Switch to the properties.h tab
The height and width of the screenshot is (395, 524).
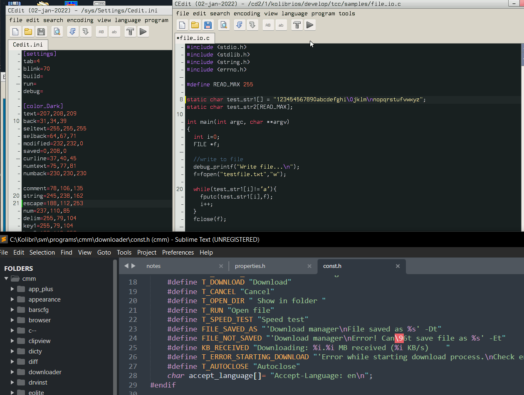tap(250, 266)
